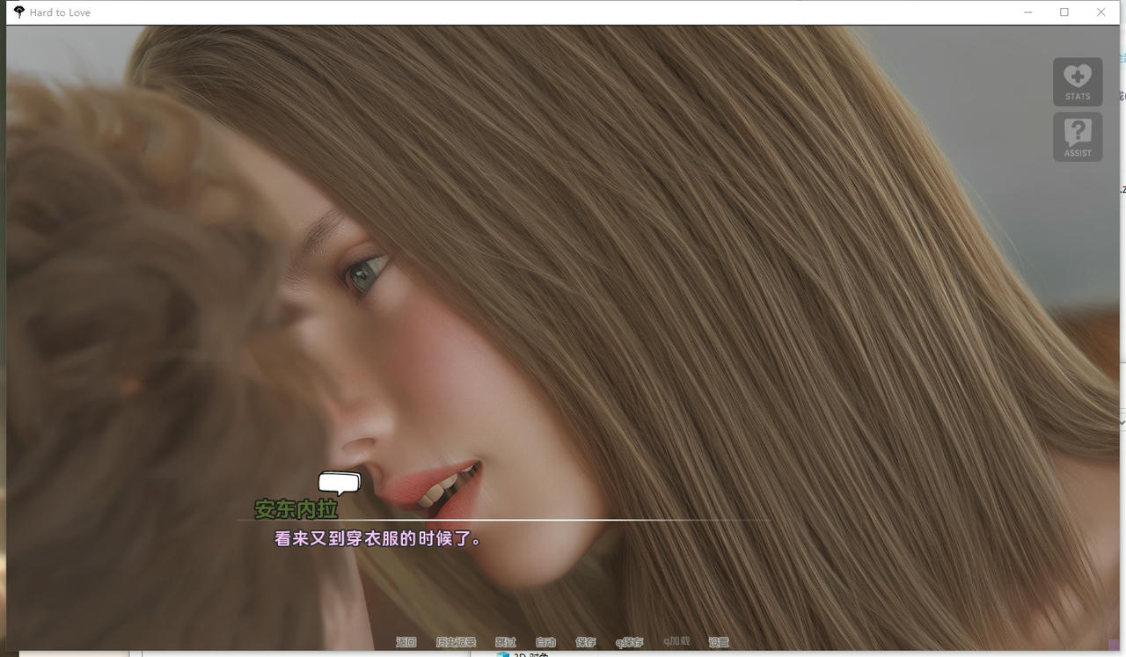1126x657 pixels.
Task: Click the Hard to Love title text
Action: (x=58, y=12)
